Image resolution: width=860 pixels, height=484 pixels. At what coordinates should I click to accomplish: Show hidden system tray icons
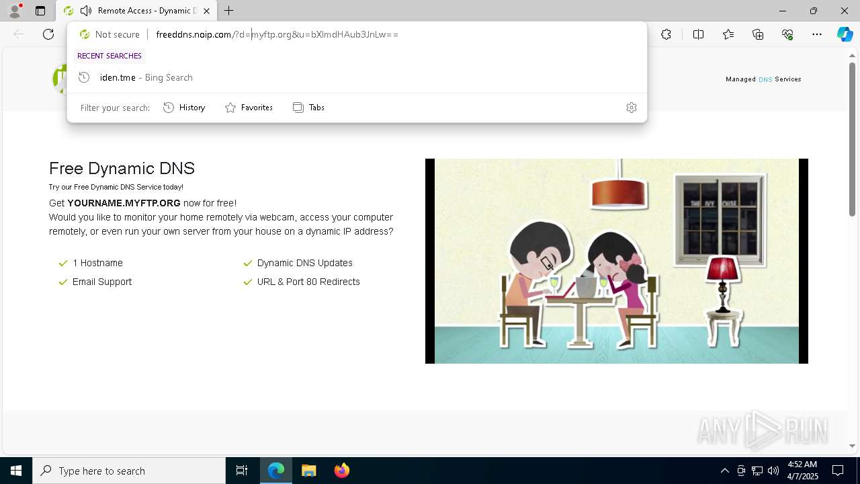(724, 471)
